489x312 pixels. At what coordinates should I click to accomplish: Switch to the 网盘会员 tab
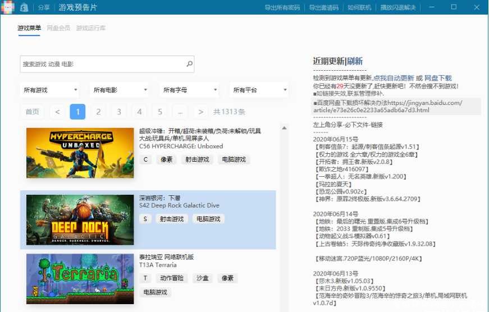point(58,28)
